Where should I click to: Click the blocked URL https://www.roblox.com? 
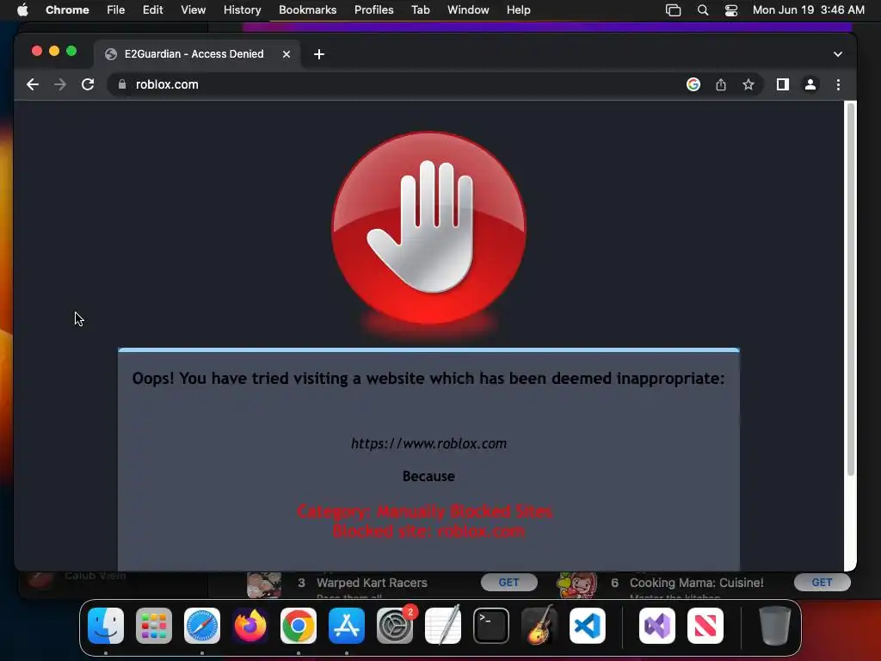428,443
